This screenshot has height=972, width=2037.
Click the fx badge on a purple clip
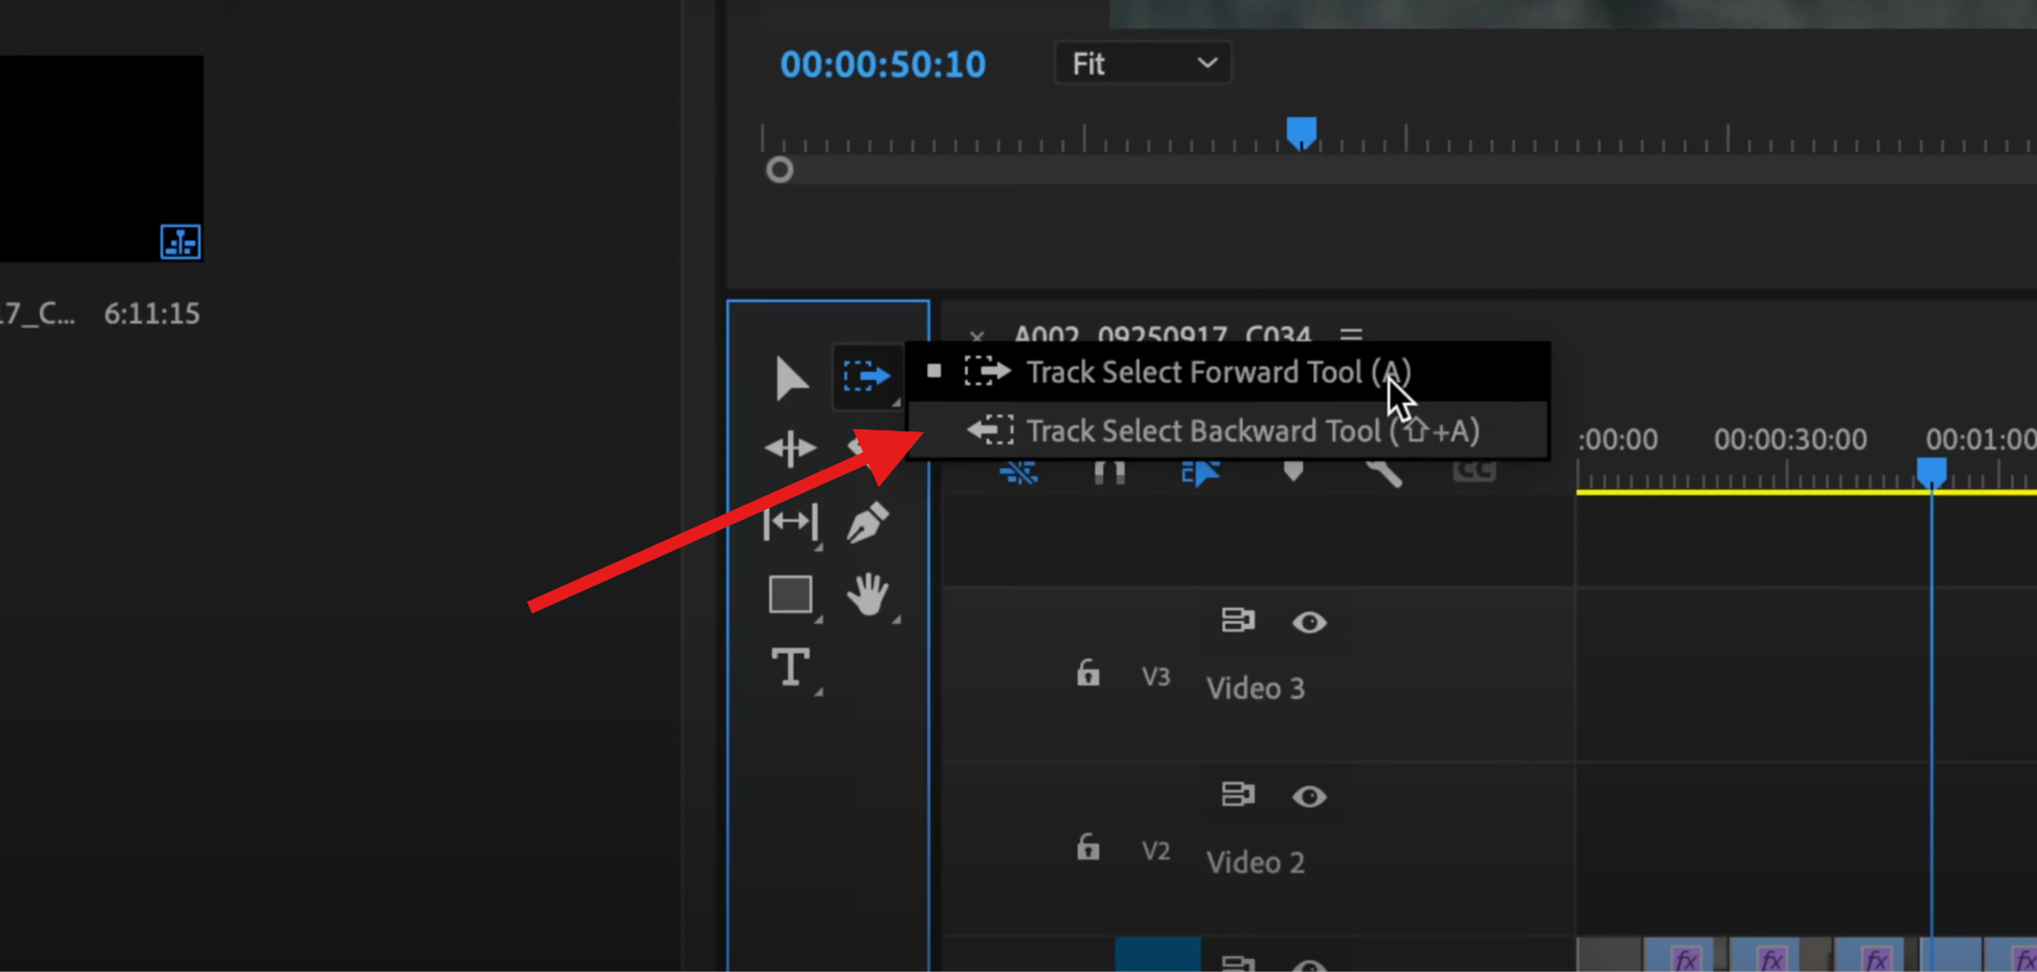1685,957
